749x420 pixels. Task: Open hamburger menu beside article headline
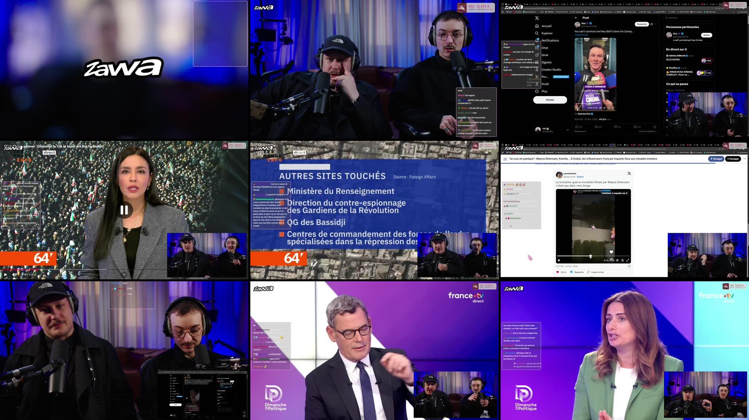point(505,159)
